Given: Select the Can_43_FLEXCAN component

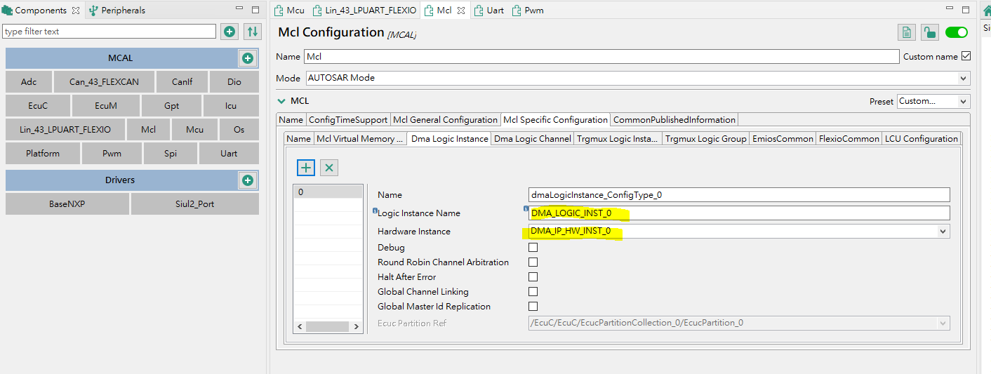Looking at the screenshot, I should (x=104, y=82).
